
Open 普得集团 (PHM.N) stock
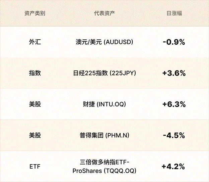pos(104,135)
